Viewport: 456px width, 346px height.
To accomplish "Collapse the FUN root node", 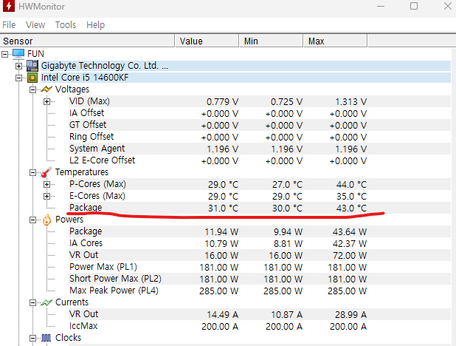I will pyautogui.click(x=4, y=54).
